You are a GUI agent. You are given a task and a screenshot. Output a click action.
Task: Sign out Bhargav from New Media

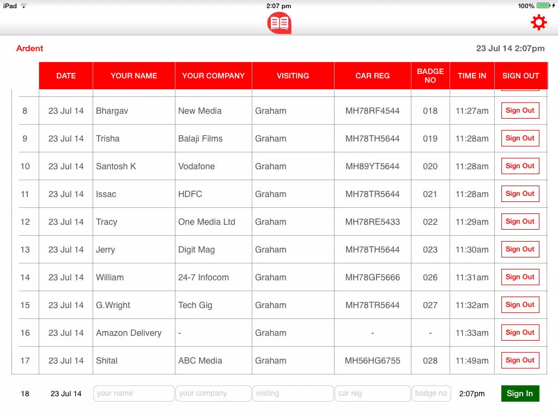520,110
